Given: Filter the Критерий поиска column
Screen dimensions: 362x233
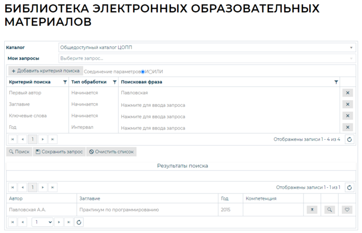Looking at the screenshot, I should pos(65,82).
